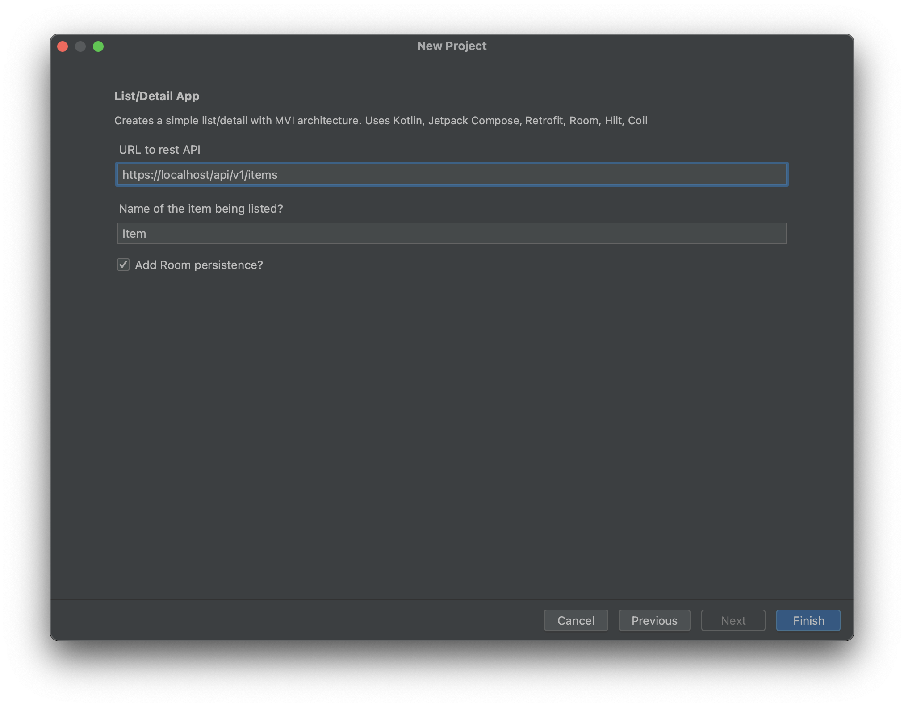Focus the URL to rest API field
The width and height of the screenshot is (904, 707).
click(451, 174)
